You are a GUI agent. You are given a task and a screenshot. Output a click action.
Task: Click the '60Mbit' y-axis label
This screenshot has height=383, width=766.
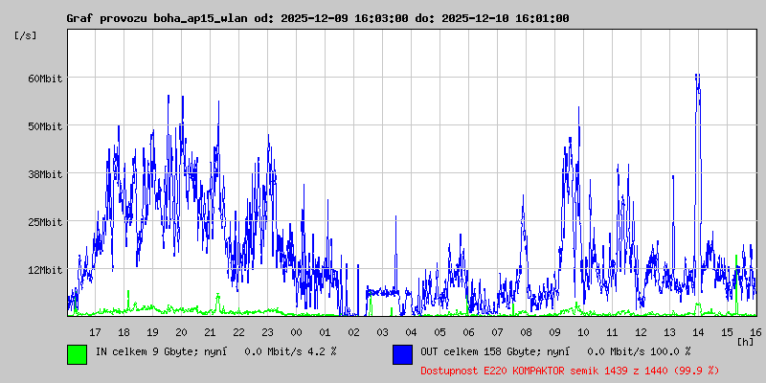coord(45,79)
